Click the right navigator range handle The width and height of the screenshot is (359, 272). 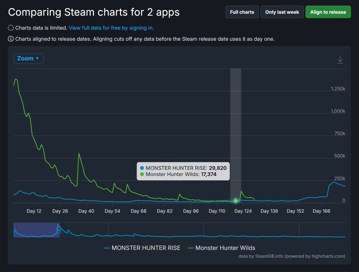coord(59,230)
